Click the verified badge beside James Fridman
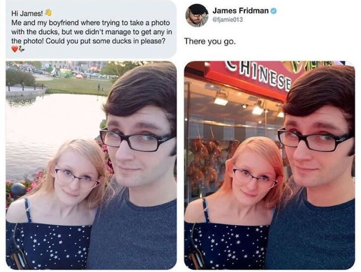 [x=273, y=11]
